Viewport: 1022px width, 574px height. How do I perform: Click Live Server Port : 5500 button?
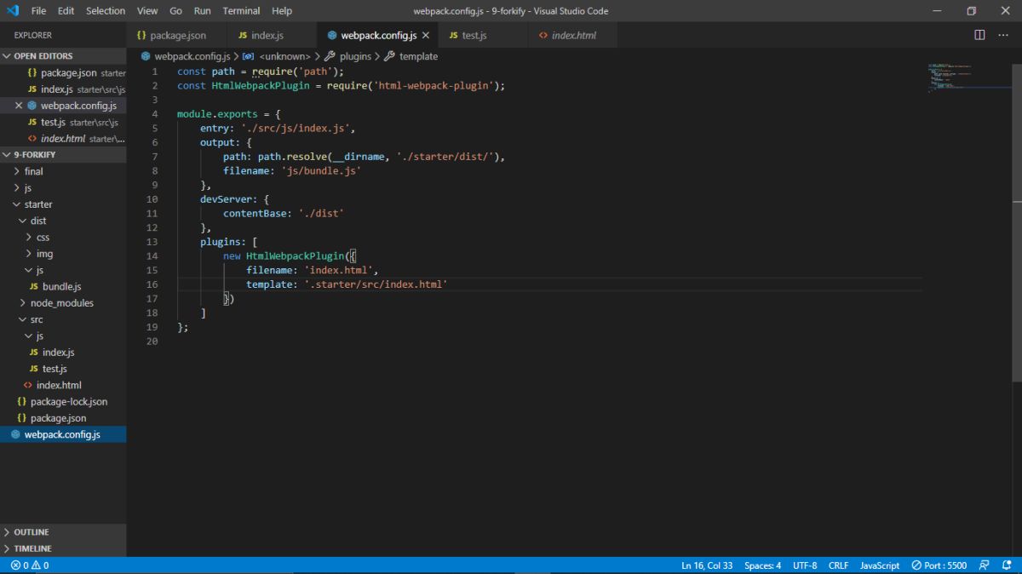[x=939, y=565]
